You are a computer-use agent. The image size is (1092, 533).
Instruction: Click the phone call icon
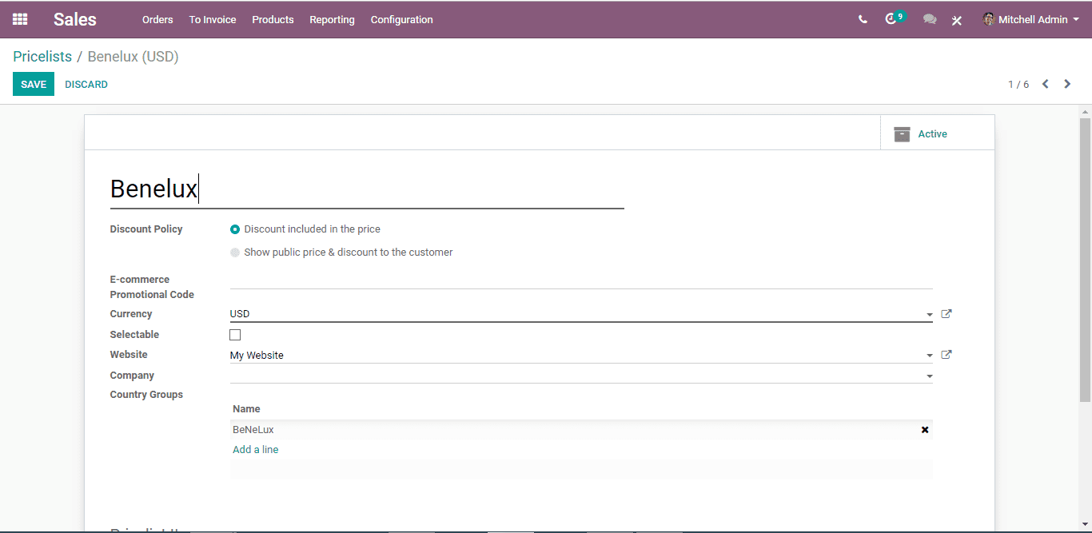tap(863, 19)
